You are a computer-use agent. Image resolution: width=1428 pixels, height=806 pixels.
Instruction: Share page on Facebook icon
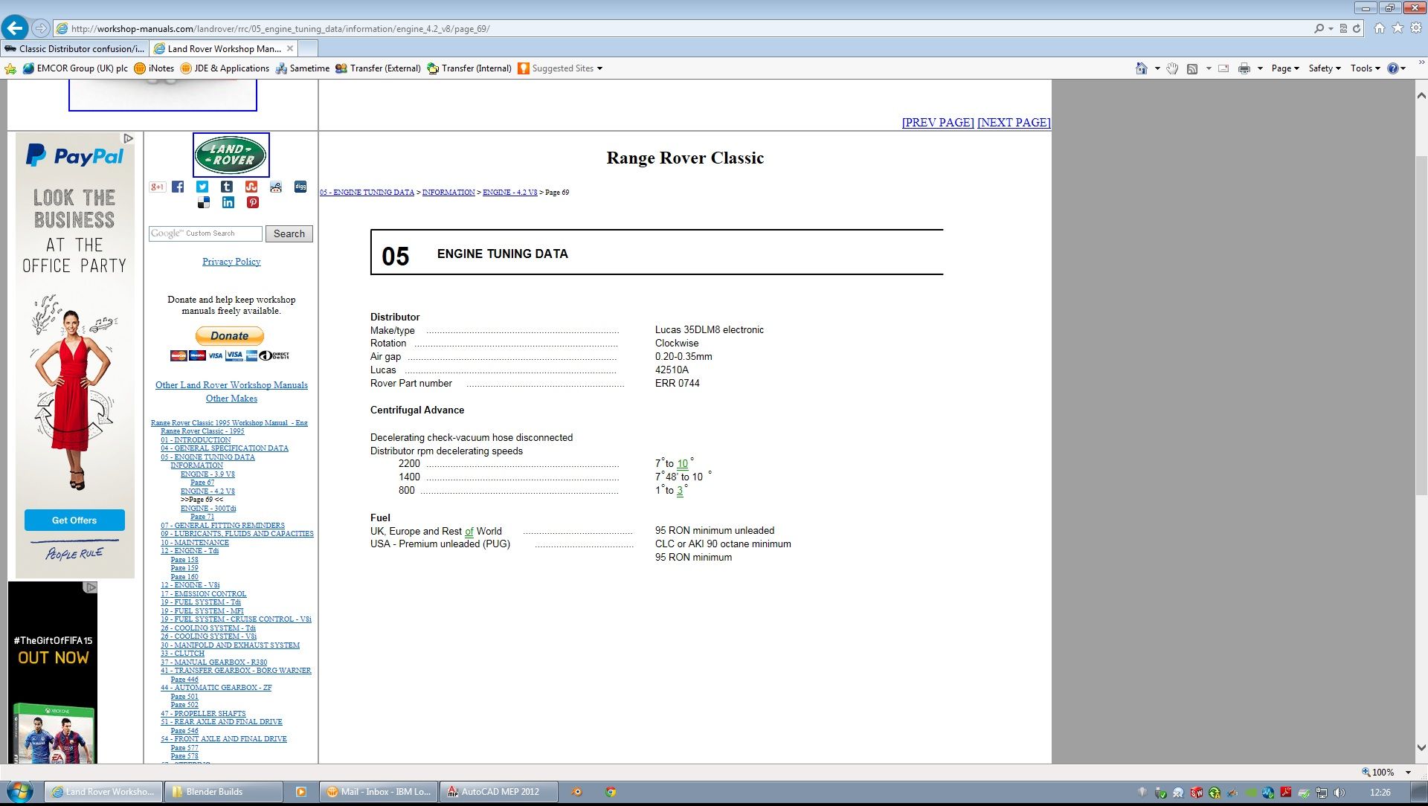click(178, 187)
